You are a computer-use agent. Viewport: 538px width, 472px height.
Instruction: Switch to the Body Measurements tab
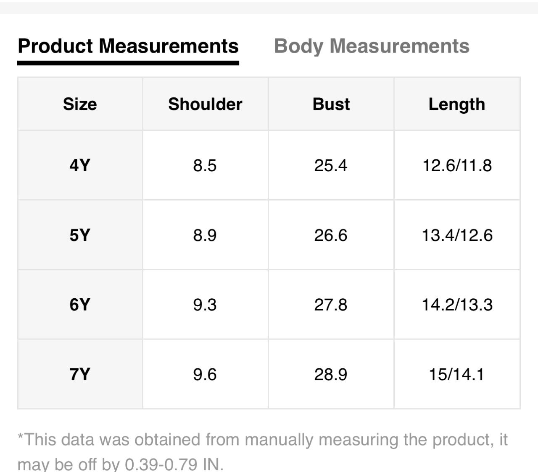click(x=372, y=46)
